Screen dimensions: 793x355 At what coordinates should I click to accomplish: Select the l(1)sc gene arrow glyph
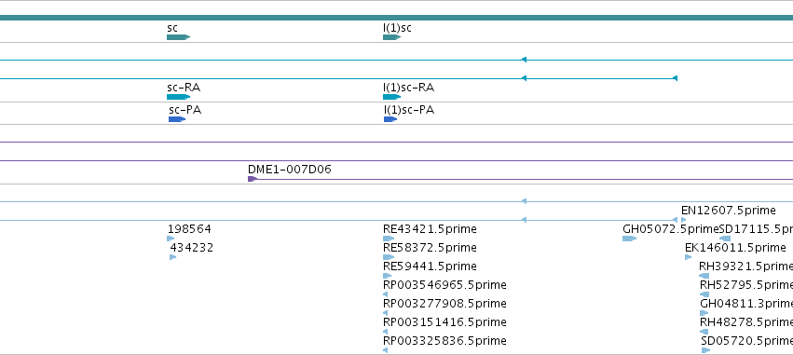coord(392,37)
